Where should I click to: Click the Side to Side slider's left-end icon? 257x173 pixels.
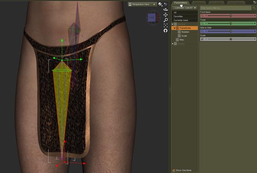[202, 31]
